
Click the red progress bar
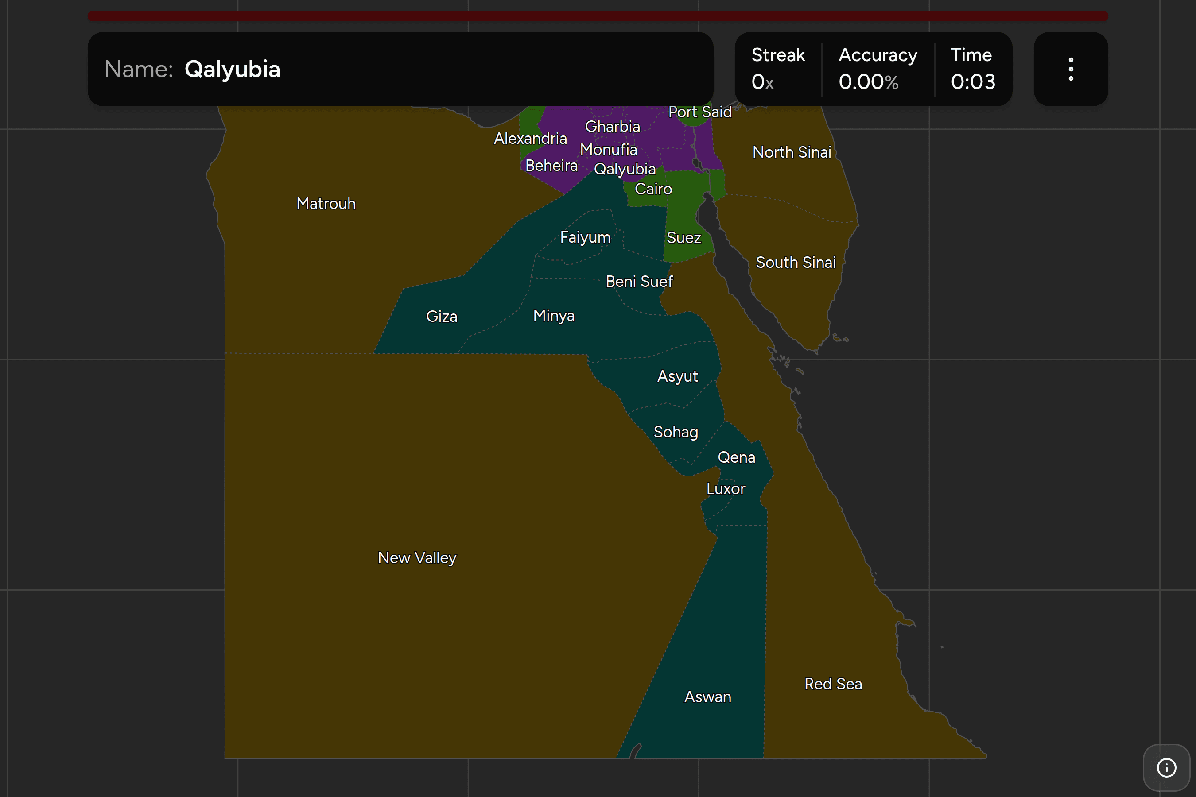pyautogui.click(x=598, y=16)
